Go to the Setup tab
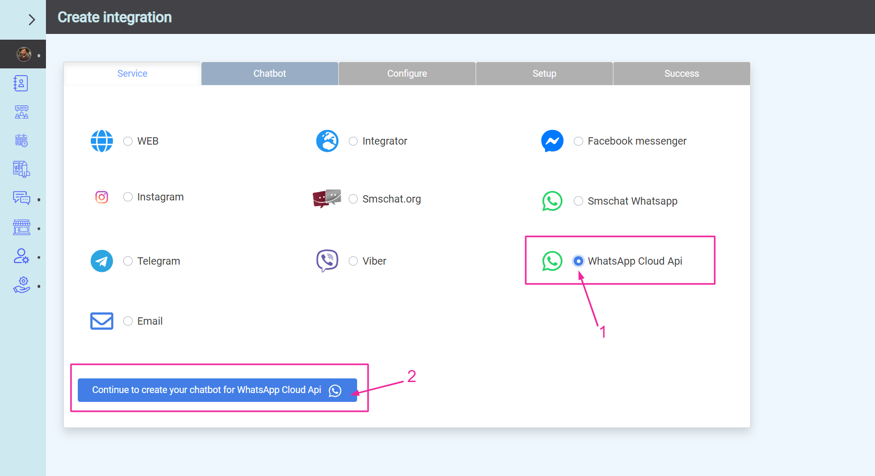 544,74
